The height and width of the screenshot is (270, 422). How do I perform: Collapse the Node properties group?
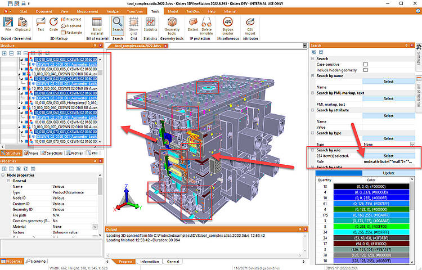[x=3, y=175]
